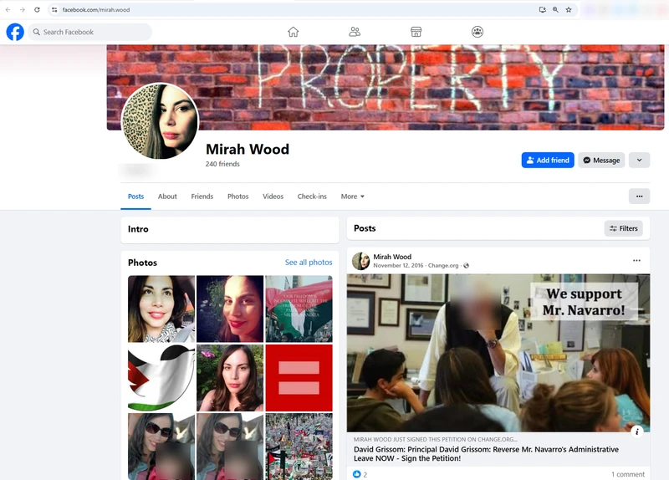Click the Facebook logo icon
669x480 pixels.
(x=15, y=32)
